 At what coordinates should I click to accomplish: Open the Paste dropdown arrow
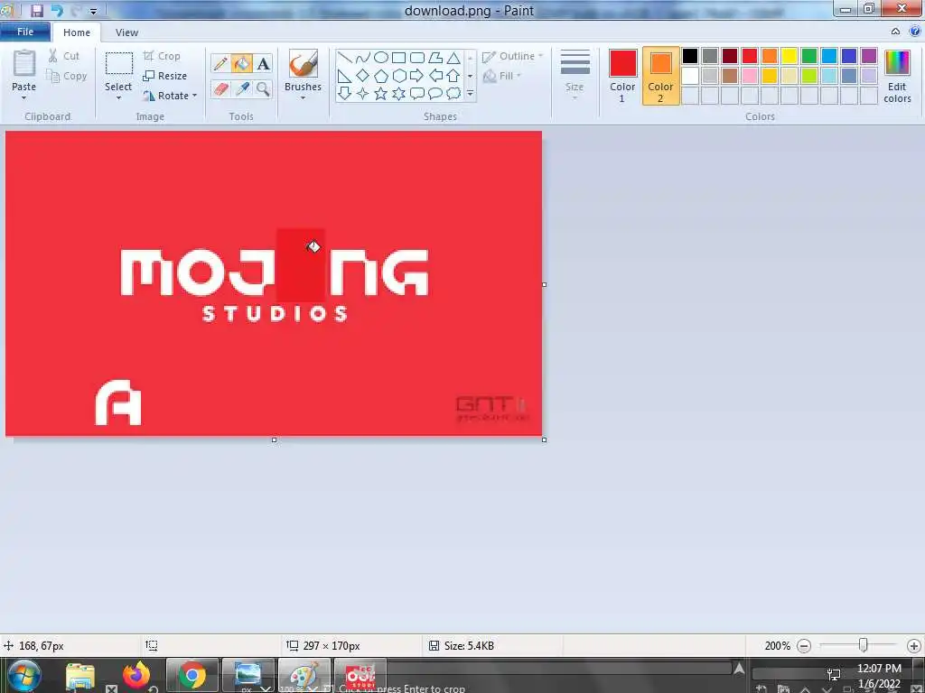(24, 98)
